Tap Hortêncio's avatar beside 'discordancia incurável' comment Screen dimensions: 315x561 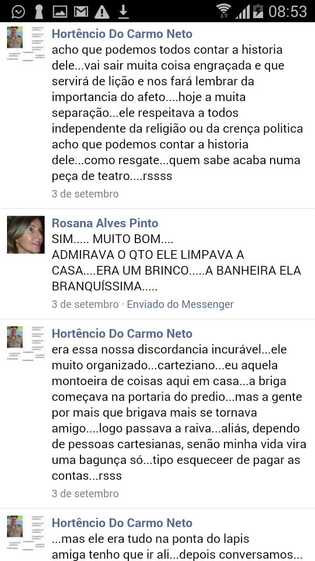[26, 344]
